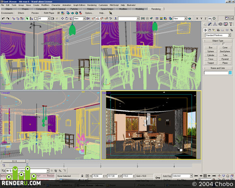
Task: Click the object color swatch
Action: point(231,73)
